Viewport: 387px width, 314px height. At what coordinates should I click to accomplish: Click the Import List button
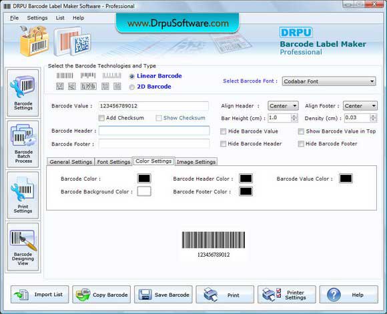[x=40, y=295]
